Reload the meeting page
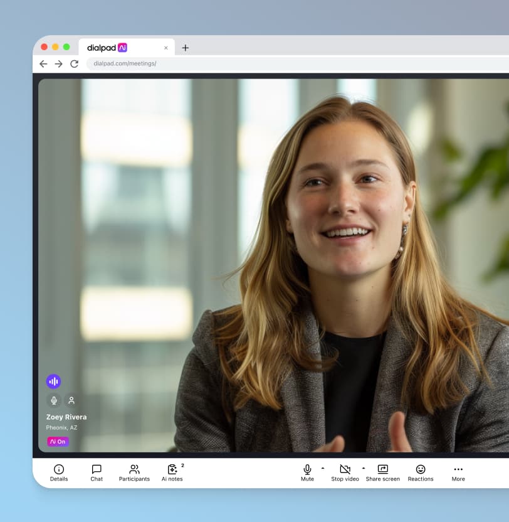Viewport: 509px width, 522px height. (74, 64)
